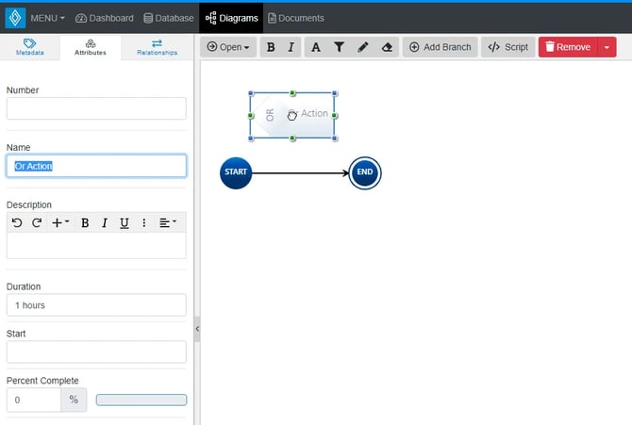632x425 pixels.
Task: Underline the Description text
Action: (125, 222)
